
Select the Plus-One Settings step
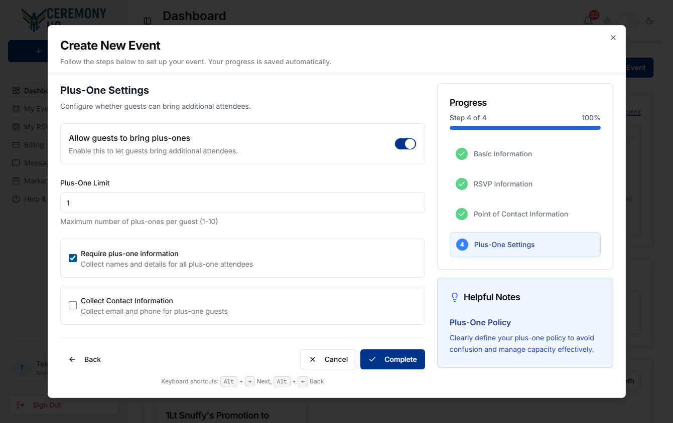pyautogui.click(x=525, y=245)
